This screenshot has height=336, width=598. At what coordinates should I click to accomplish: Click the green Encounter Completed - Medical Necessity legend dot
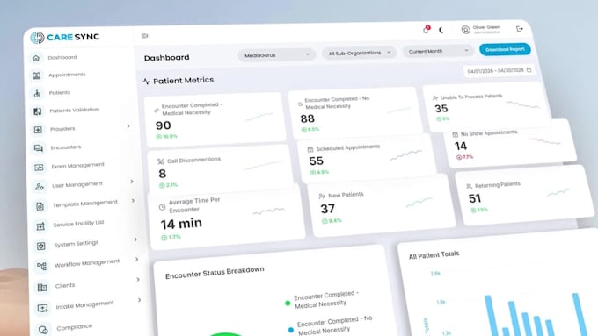click(x=288, y=303)
